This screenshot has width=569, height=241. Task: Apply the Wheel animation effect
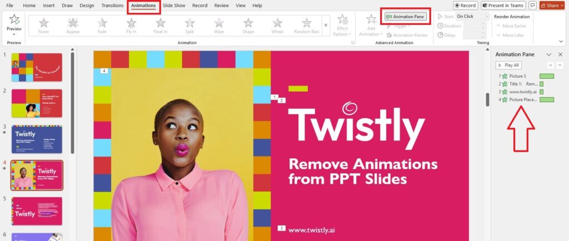pyautogui.click(x=277, y=26)
